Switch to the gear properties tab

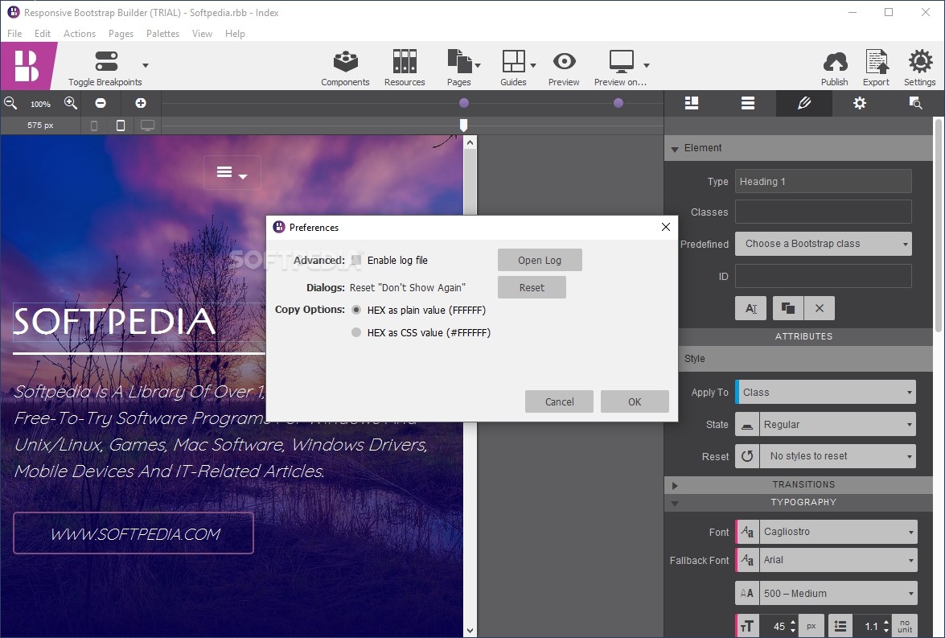tap(860, 103)
